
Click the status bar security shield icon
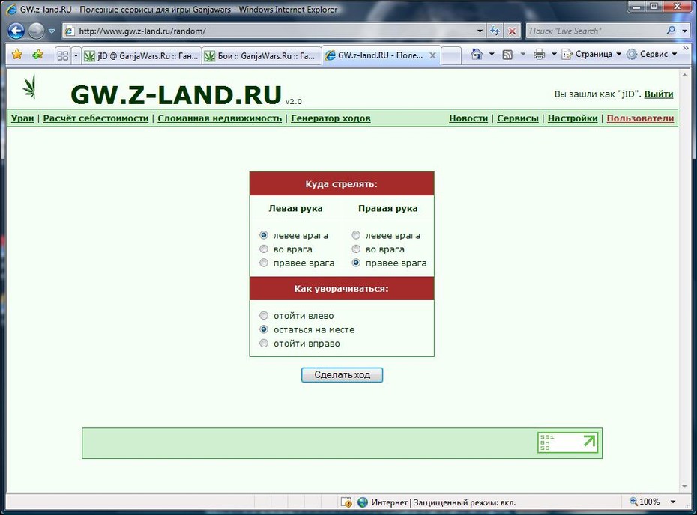click(346, 502)
